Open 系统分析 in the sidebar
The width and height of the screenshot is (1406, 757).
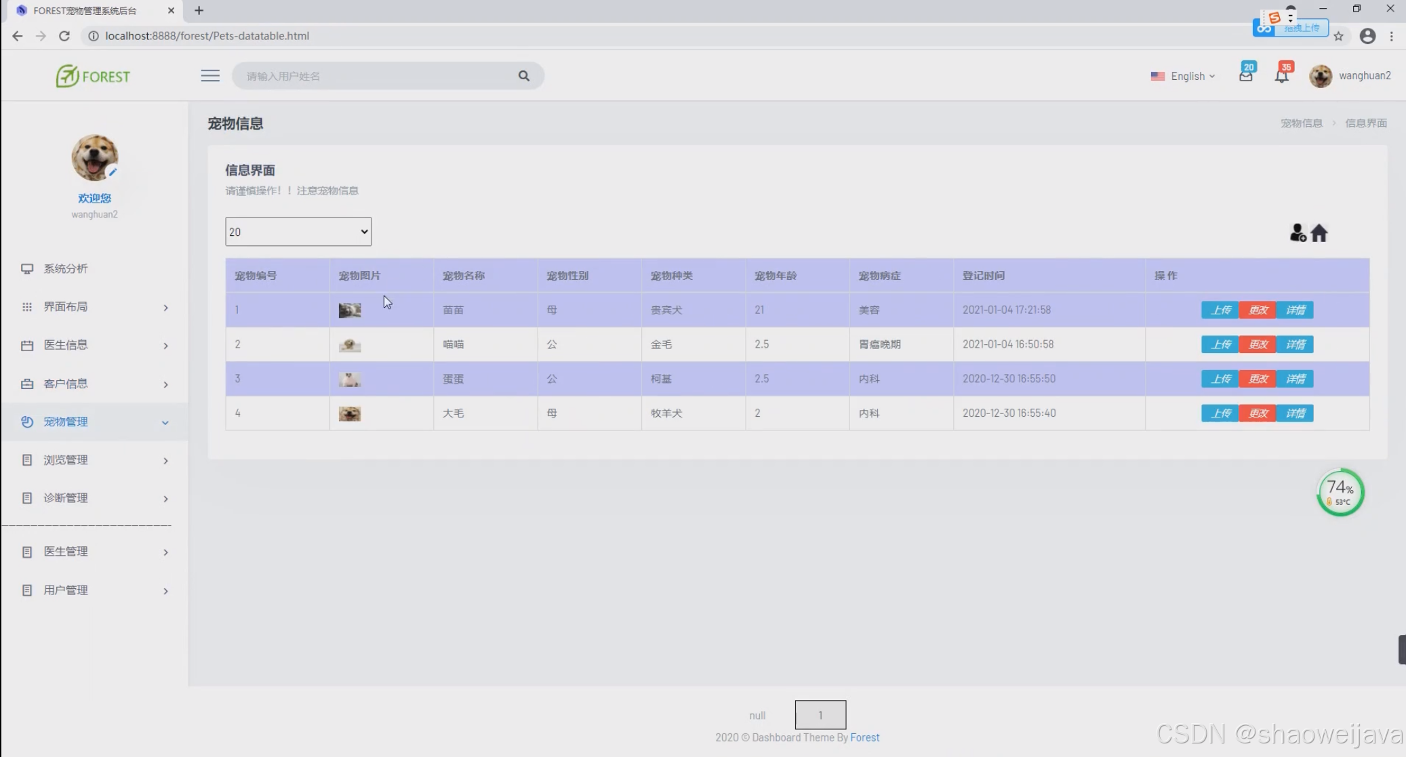(66, 268)
